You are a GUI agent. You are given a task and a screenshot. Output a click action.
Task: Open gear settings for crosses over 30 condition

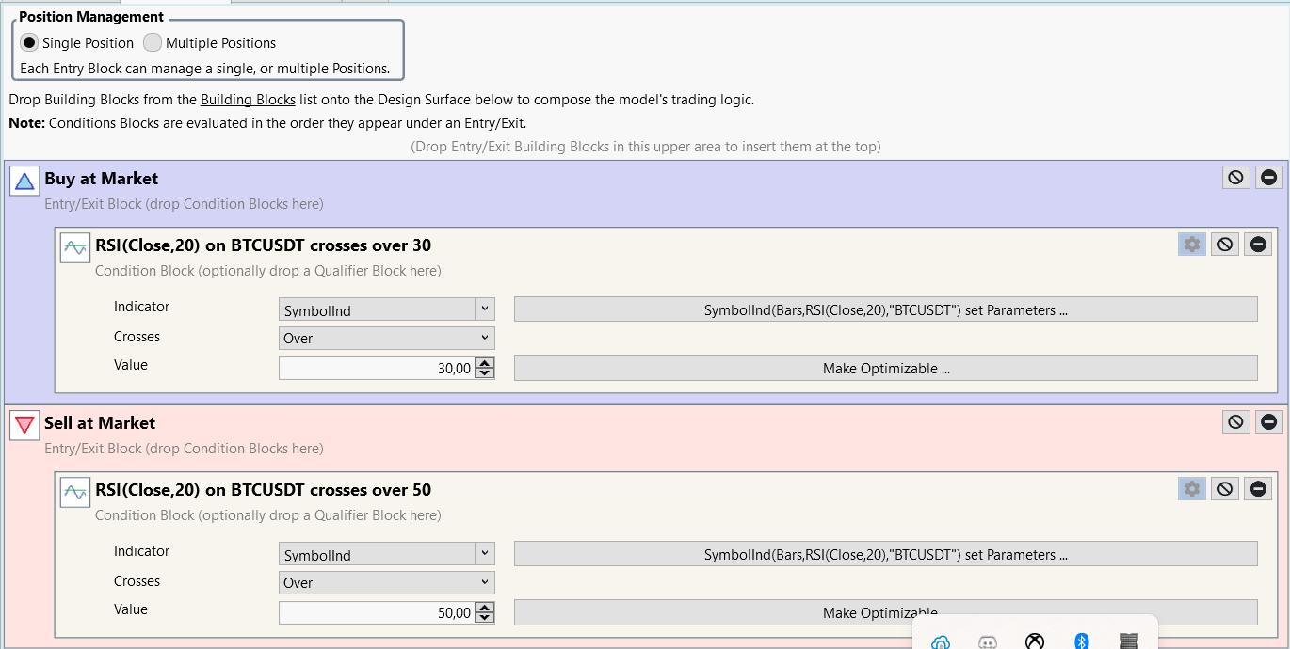pyautogui.click(x=1191, y=245)
